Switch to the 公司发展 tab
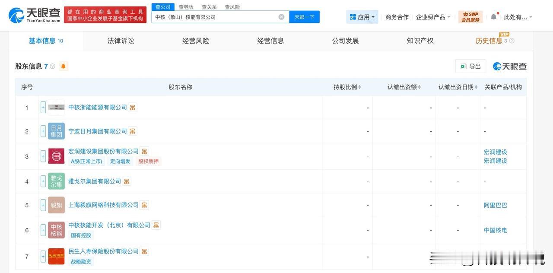 346,41
